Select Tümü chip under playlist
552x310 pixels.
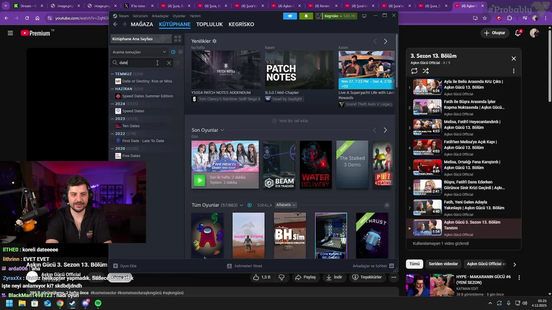click(414, 264)
